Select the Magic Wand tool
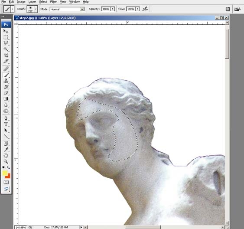This screenshot has height=229, width=244. [6, 49]
